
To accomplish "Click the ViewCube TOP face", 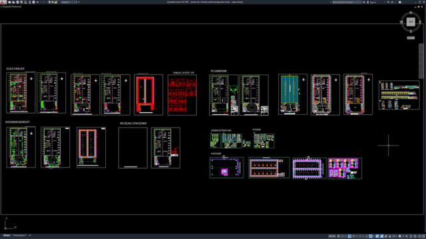I will click(411, 22).
